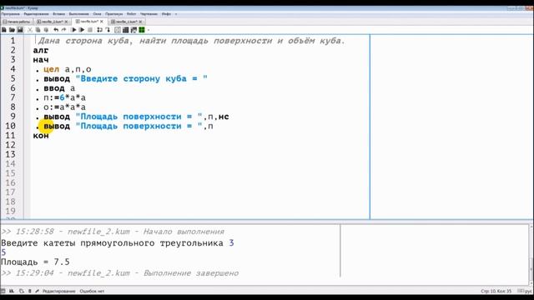Click the Редактирование status label

(59, 291)
